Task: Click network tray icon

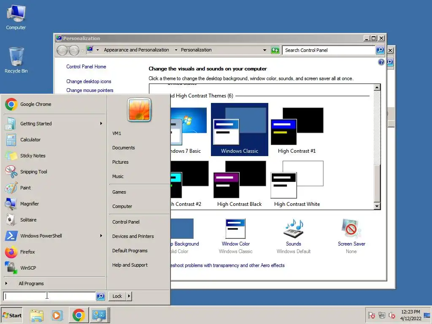Action: pos(381,315)
